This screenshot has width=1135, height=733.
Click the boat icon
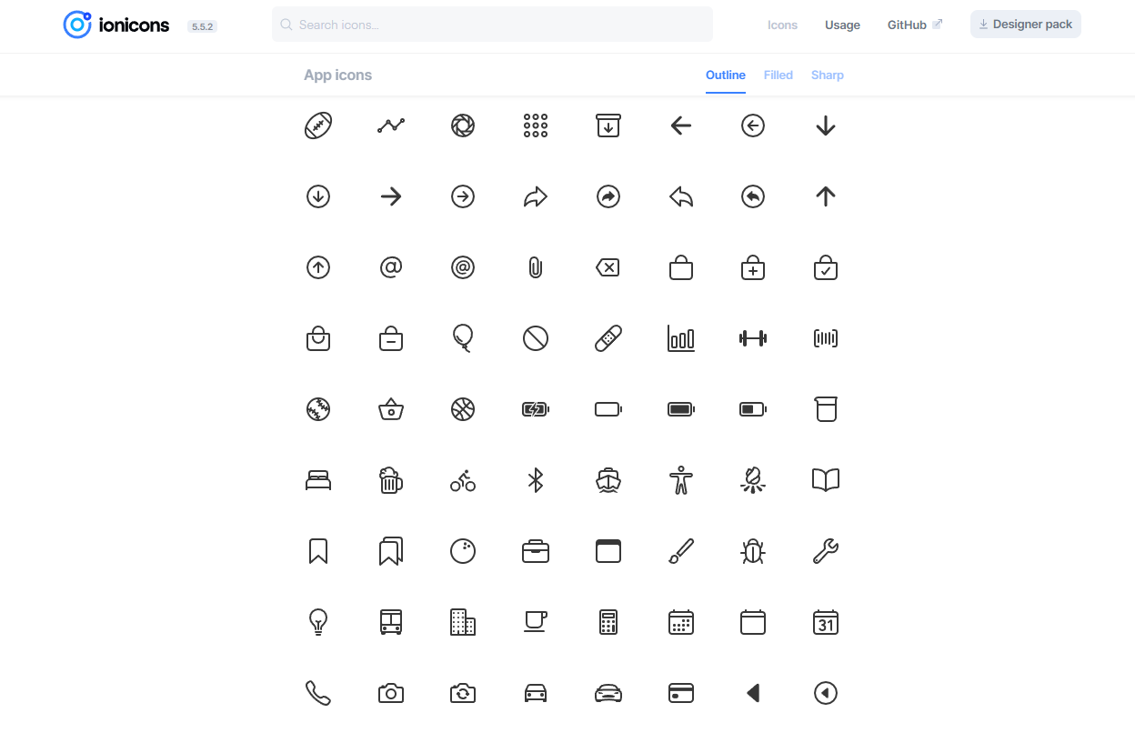pyautogui.click(x=608, y=480)
